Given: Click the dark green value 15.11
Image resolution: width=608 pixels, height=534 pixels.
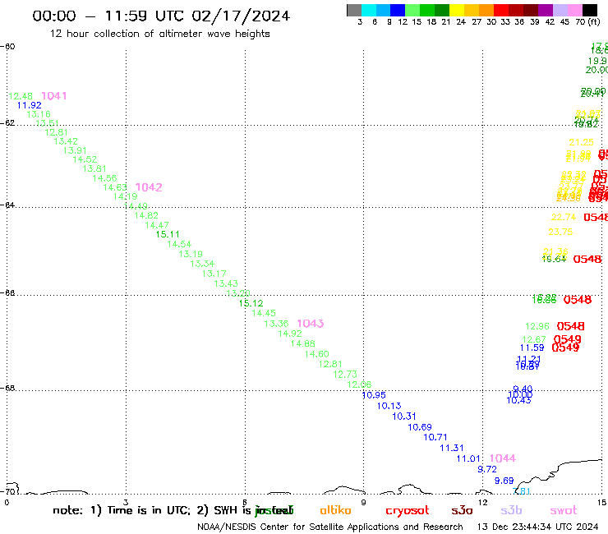Looking at the screenshot, I should point(168,234).
